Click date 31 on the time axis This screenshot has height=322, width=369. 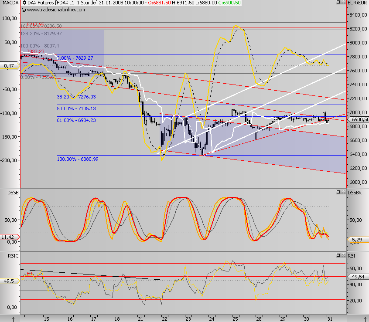coord(330,319)
